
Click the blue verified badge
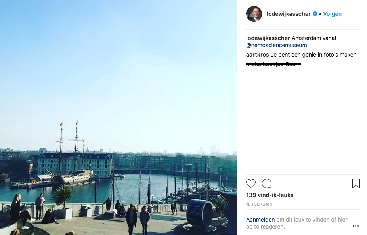click(x=315, y=14)
